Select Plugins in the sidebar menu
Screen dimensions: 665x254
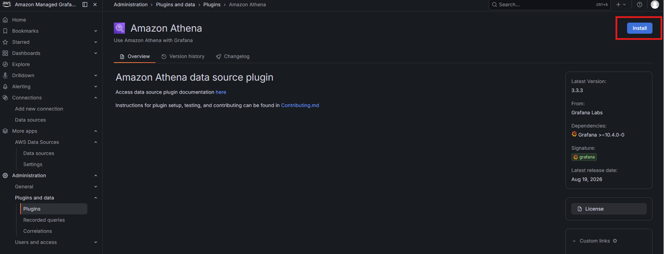pyautogui.click(x=54, y=209)
